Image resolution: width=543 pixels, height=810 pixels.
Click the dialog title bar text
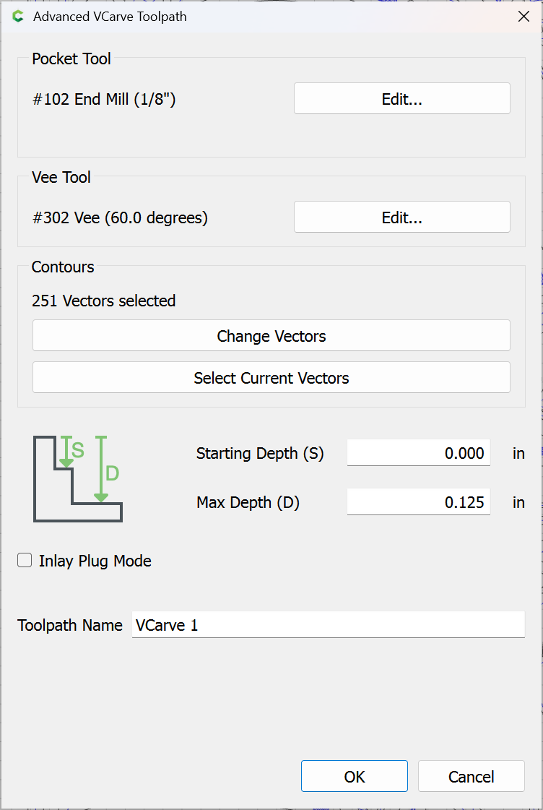[x=110, y=17]
